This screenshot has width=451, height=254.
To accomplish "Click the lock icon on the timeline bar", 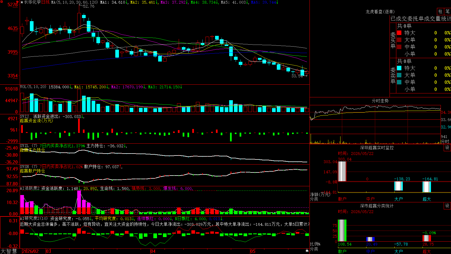I will (307, 250).
